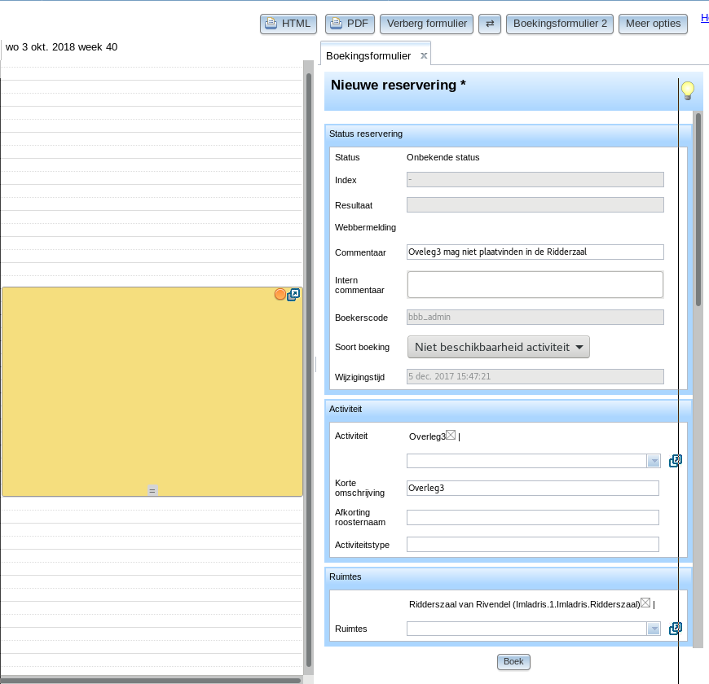This screenshot has width=709, height=684.
Task: Remove Overleg3 via its X box
Action: [x=451, y=435]
